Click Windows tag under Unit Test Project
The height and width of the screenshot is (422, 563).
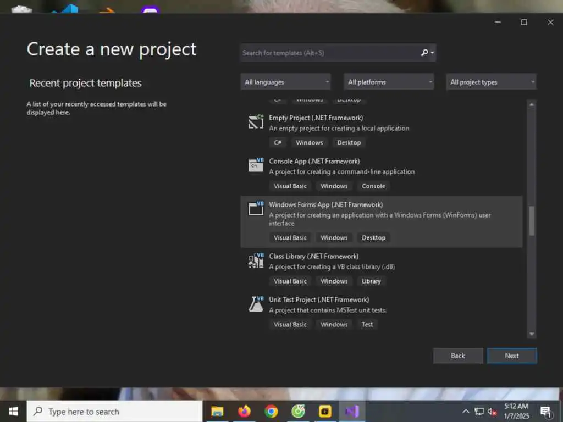tap(334, 324)
